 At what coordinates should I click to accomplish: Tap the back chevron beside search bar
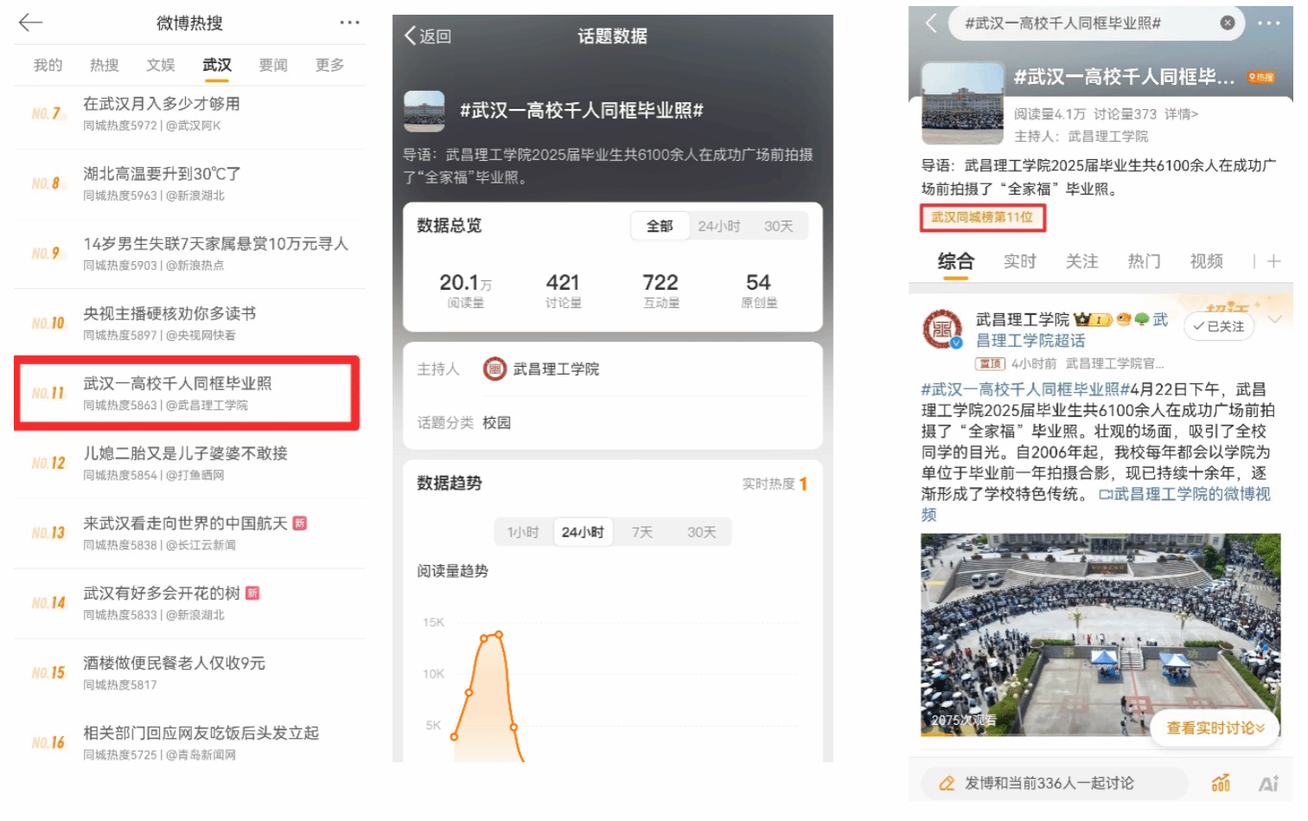point(931,22)
